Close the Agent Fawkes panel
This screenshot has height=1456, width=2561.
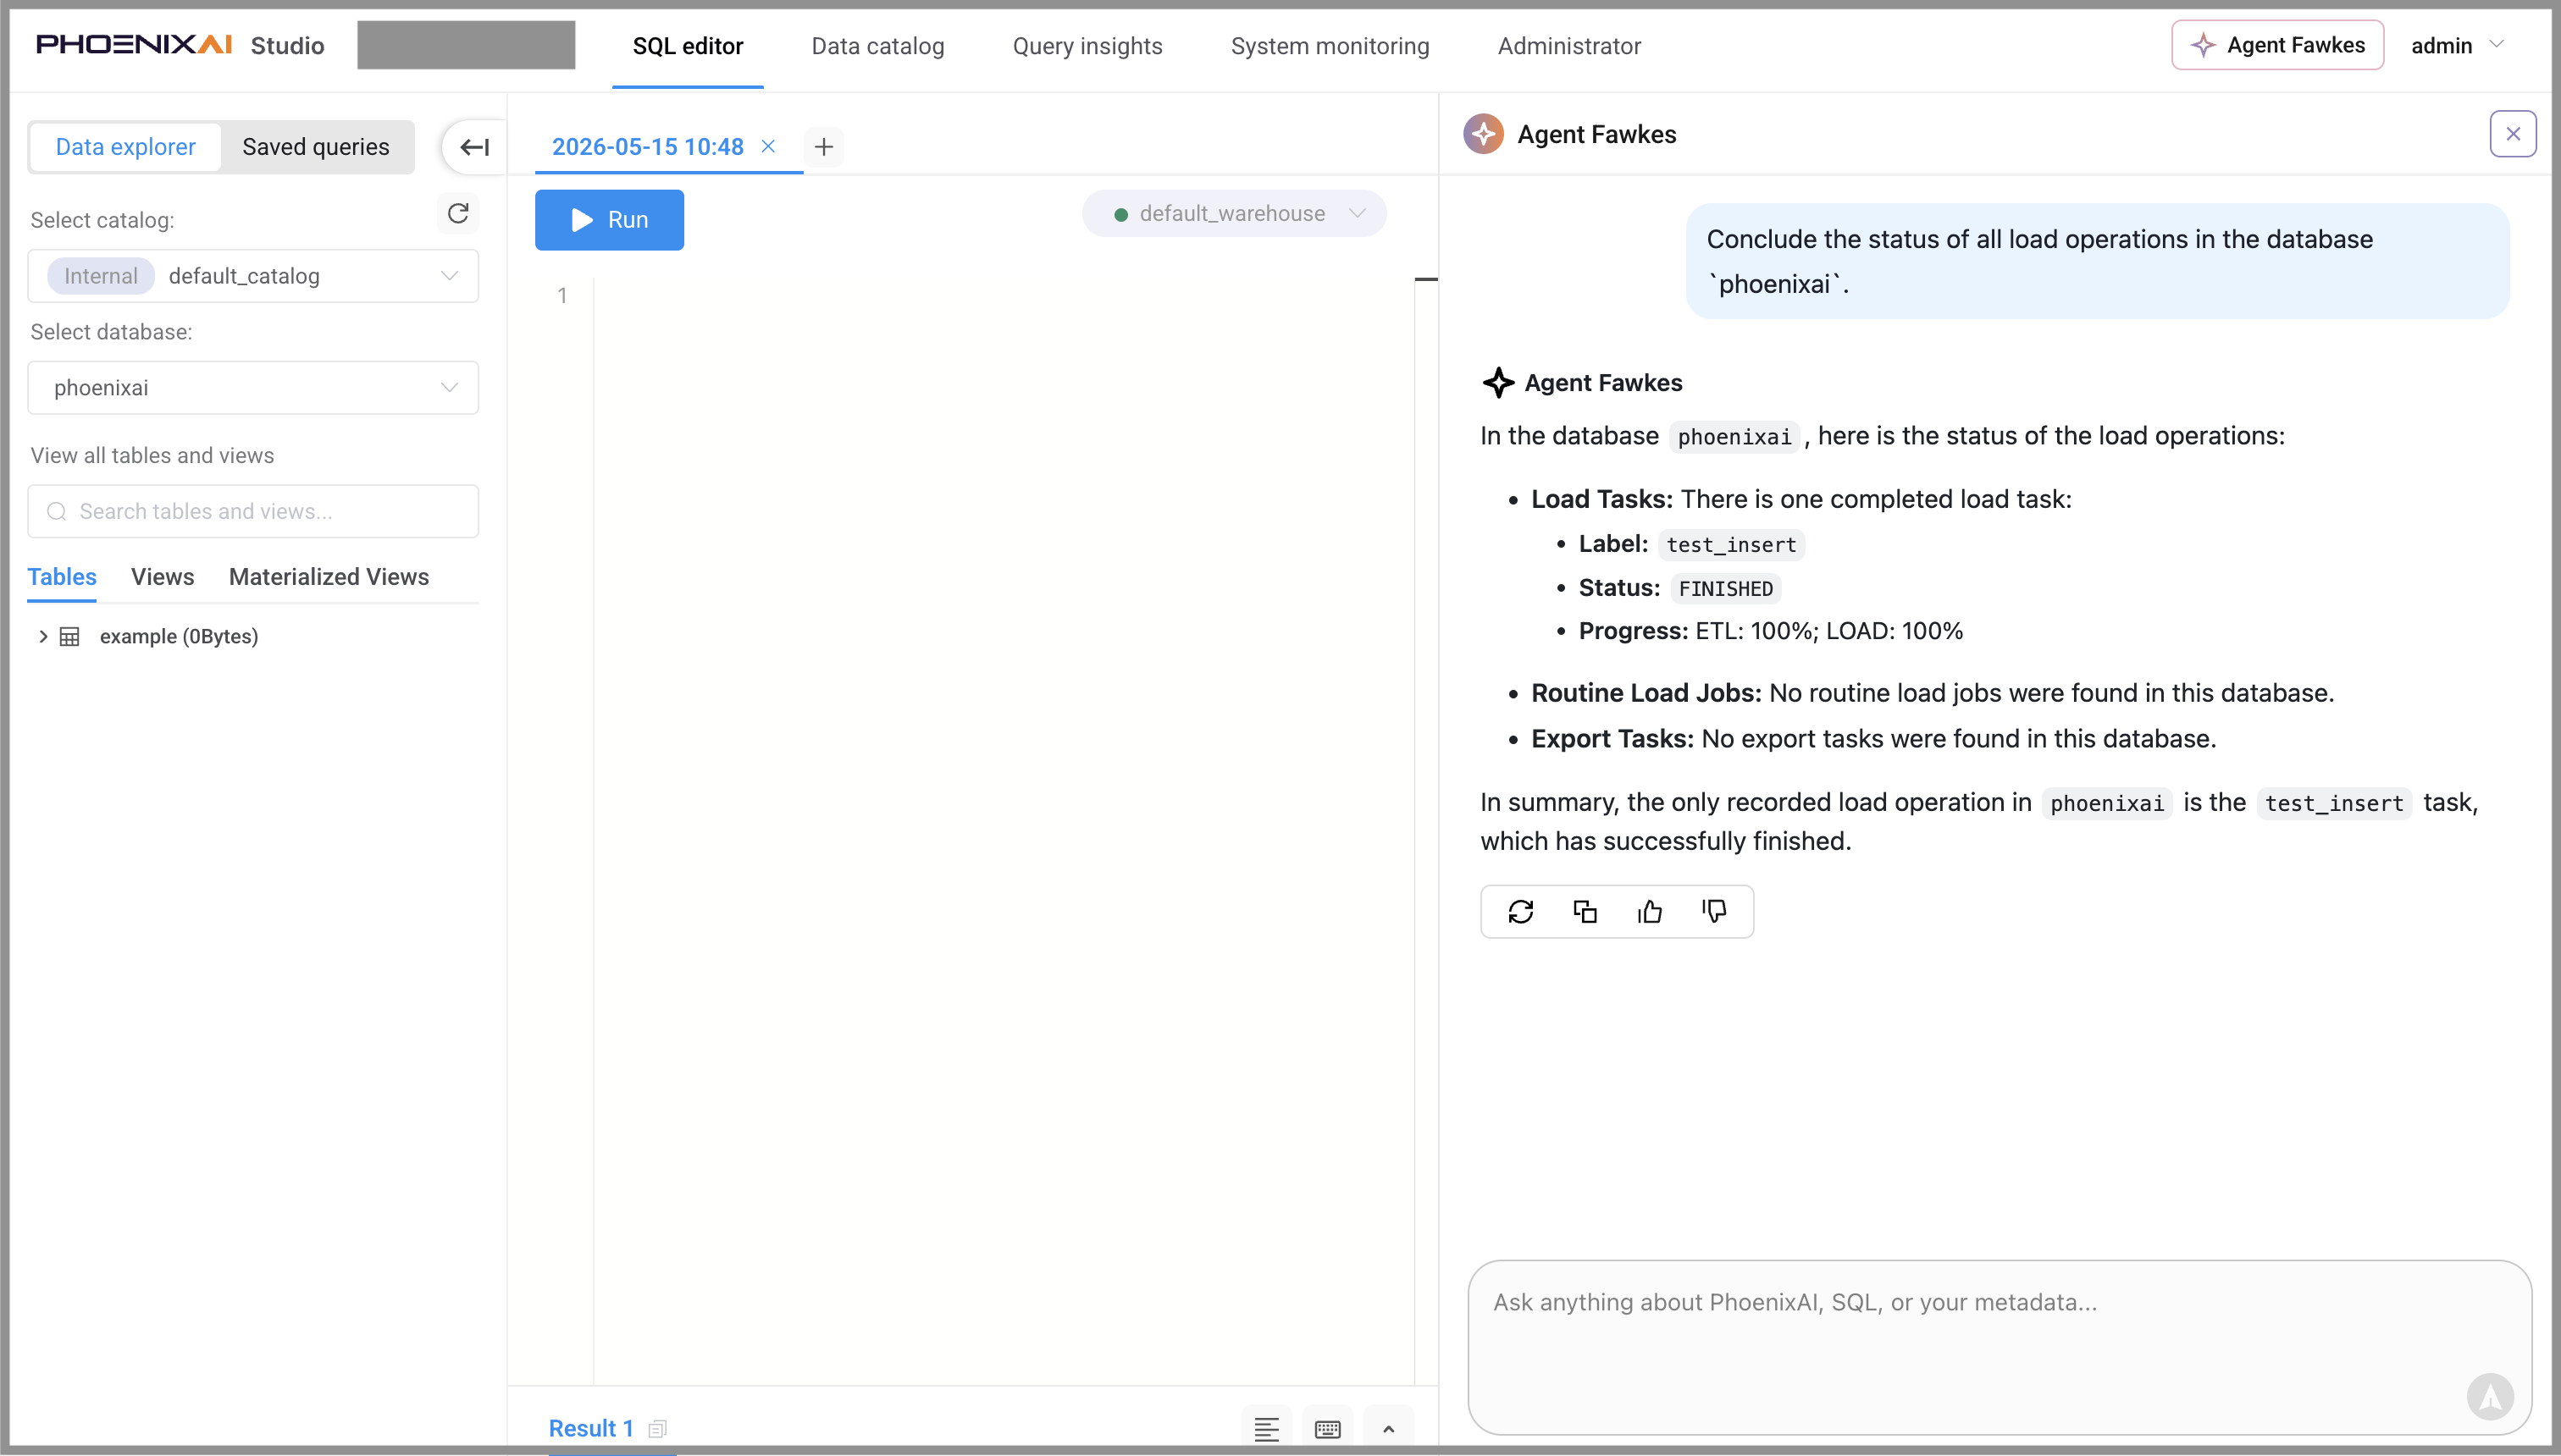(x=2513, y=134)
